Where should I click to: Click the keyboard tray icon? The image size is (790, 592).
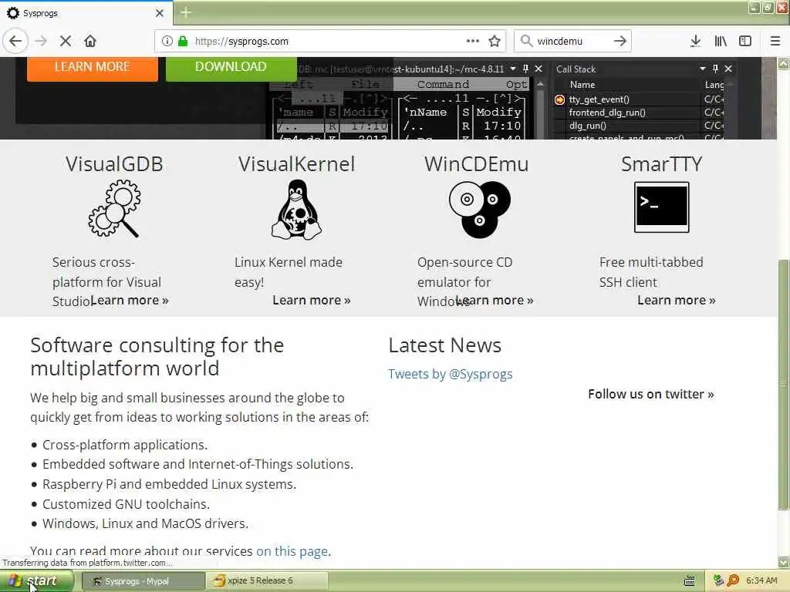(x=689, y=581)
